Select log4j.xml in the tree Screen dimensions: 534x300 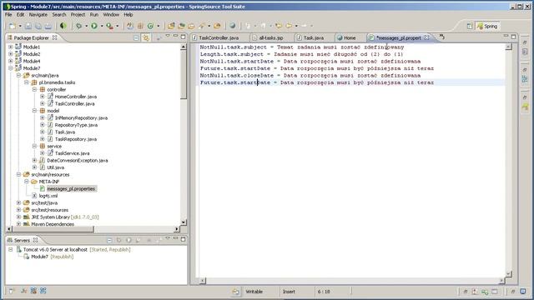(48, 196)
